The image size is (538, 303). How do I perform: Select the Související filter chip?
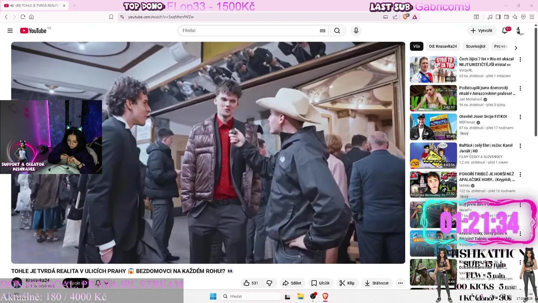(x=475, y=46)
